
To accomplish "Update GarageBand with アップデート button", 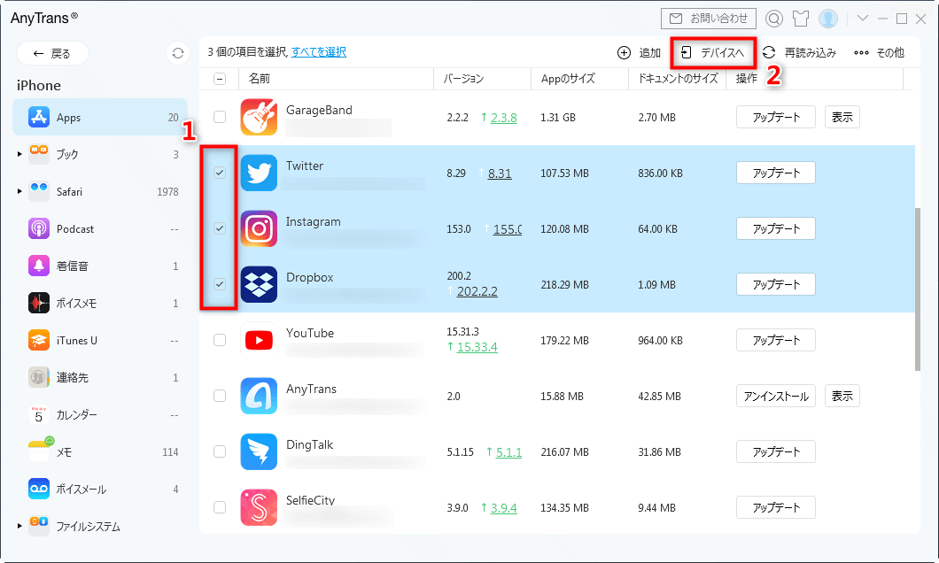I will point(775,117).
